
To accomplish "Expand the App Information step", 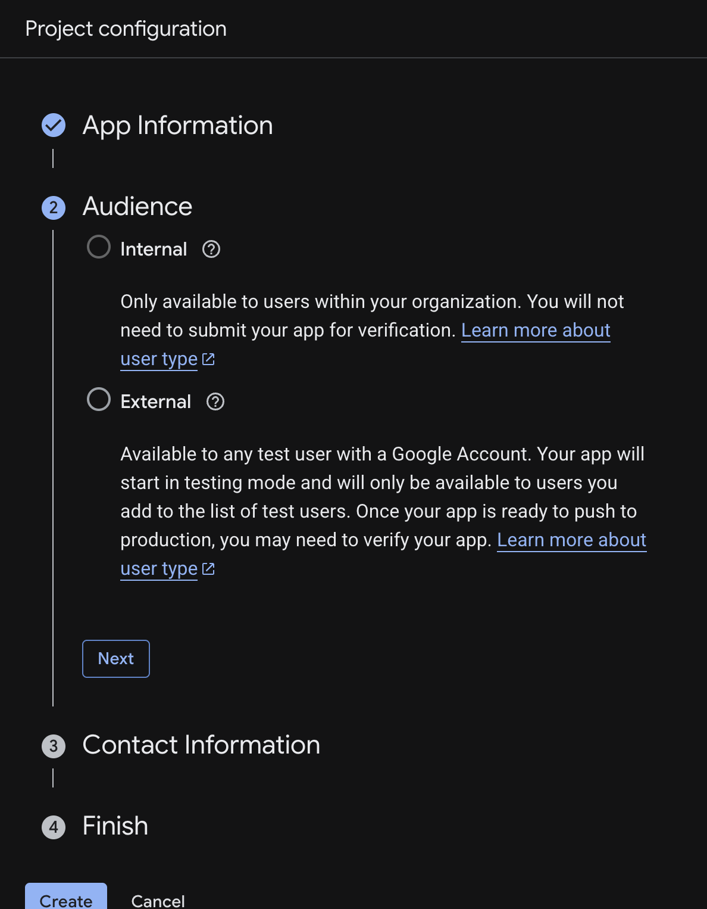I will click(177, 126).
